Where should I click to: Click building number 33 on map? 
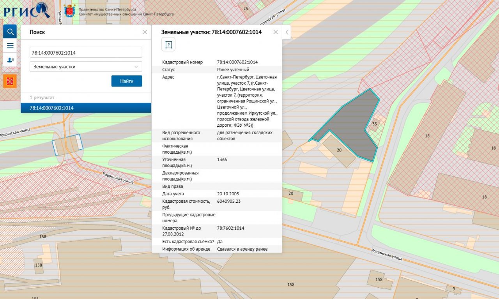[375, 124]
